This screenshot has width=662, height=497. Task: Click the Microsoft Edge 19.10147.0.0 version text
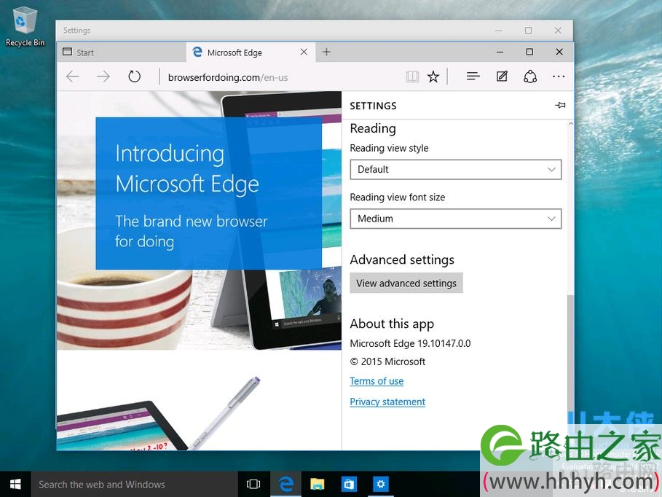[x=410, y=343]
